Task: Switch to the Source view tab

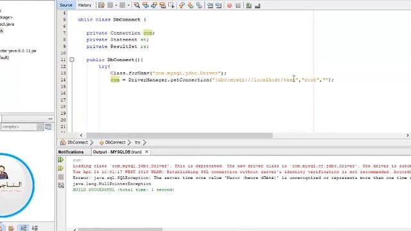Action: [x=66, y=5]
